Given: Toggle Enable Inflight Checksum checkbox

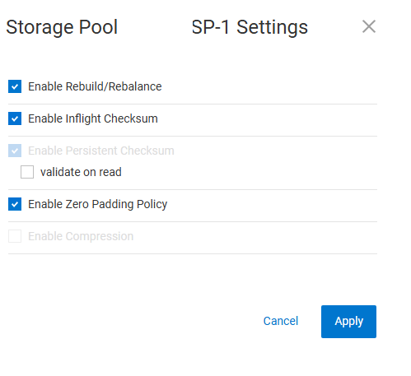Looking at the screenshot, I should click(15, 118).
